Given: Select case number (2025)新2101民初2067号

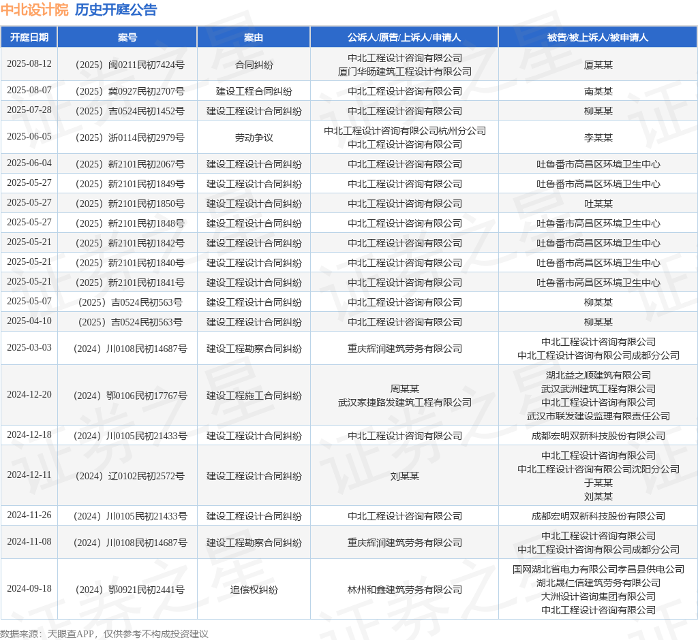Looking at the screenshot, I should (x=127, y=164).
